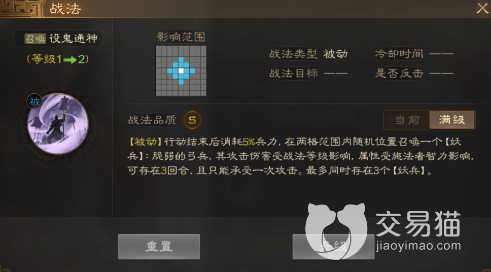Click the white center cell in range grid

pos(181,71)
